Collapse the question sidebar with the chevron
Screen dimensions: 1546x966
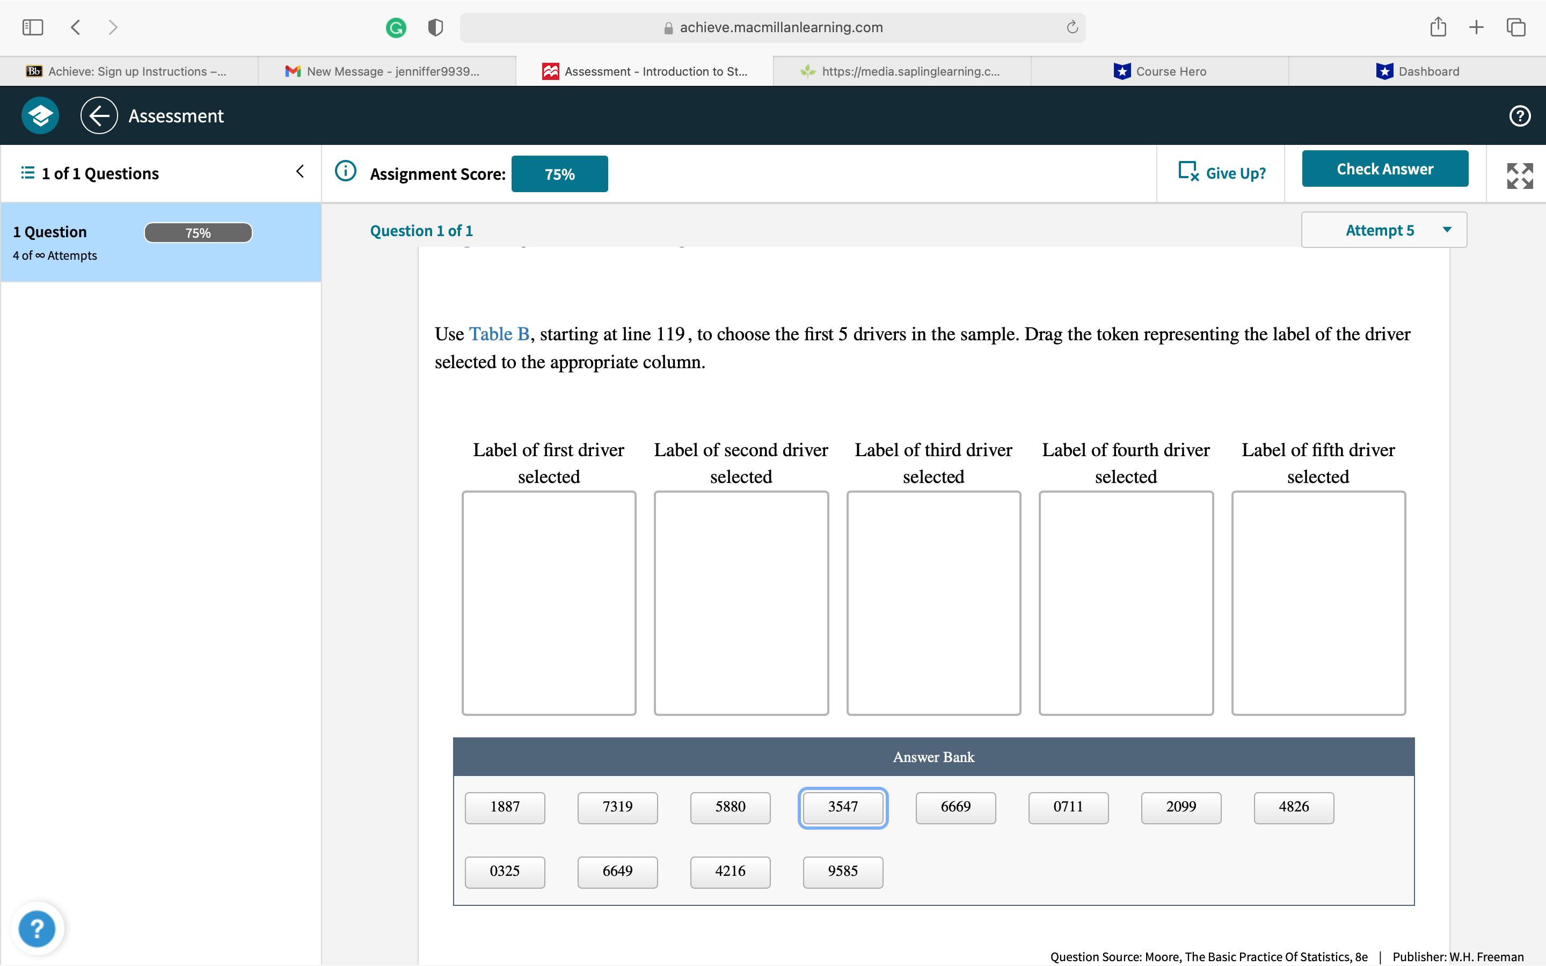pyautogui.click(x=300, y=171)
